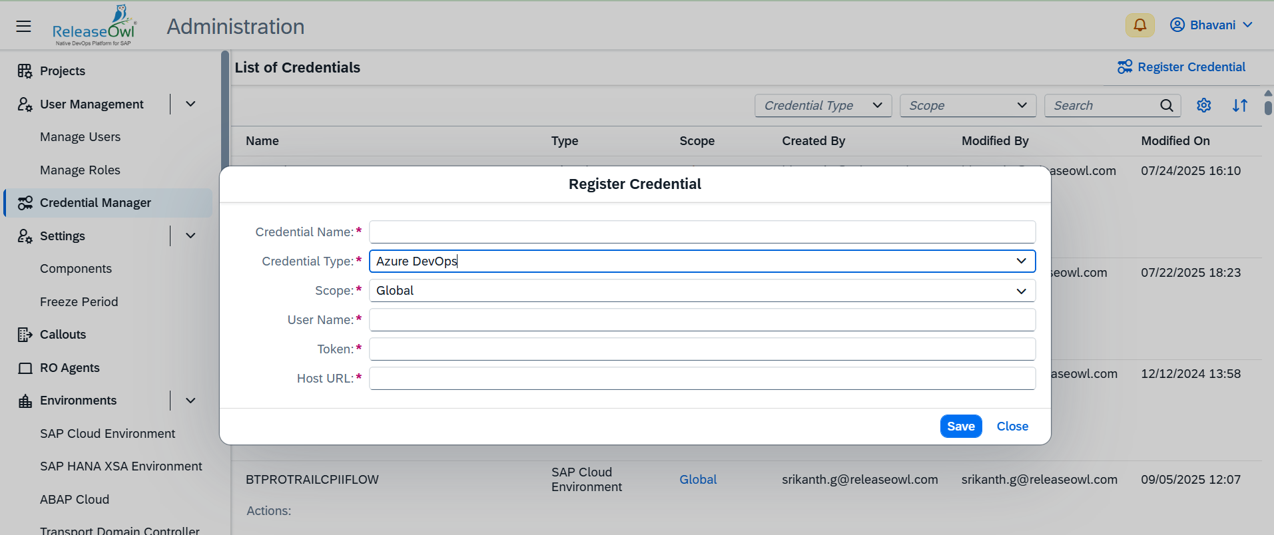Click the Host URL input field

[x=702, y=379]
